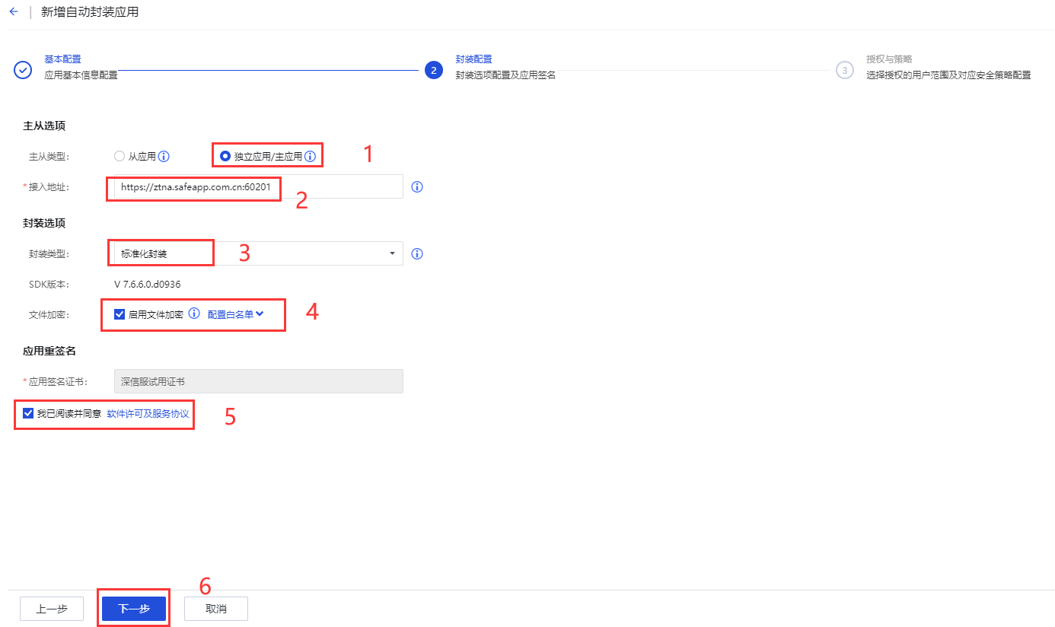The width and height of the screenshot is (1055, 627).
Task: Open the 封装类型 dropdown
Action: click(x=258, y=253)
